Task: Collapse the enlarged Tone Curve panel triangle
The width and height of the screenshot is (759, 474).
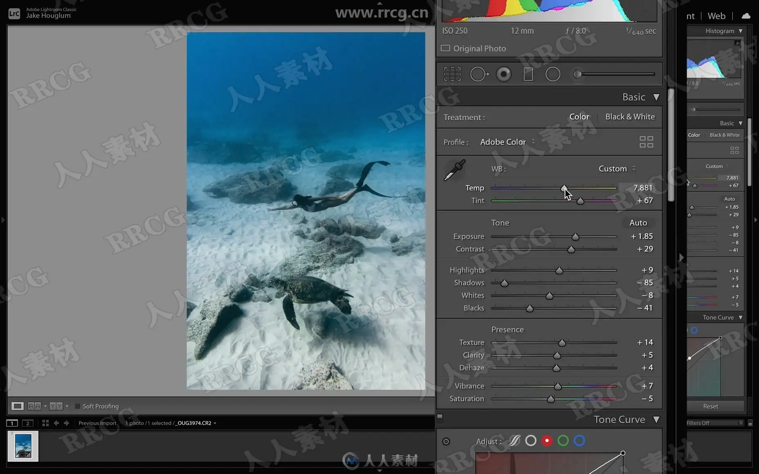Action: pos(656,420)
